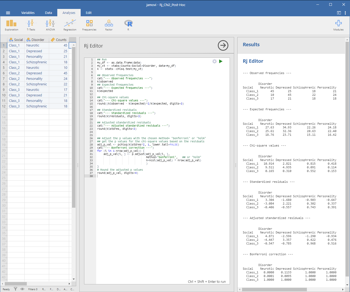Open the hamburger main menu
Image resolution: width=350 pixels, height=292 pixels.
8,13
